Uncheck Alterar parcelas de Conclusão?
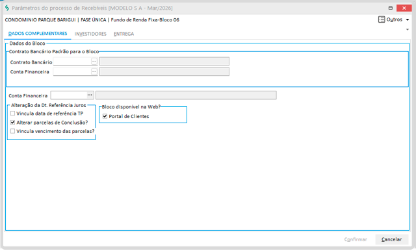 [12, 123]
